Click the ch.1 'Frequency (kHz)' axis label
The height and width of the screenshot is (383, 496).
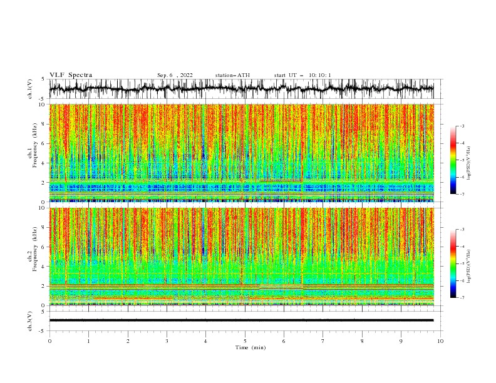coord(35,145)
